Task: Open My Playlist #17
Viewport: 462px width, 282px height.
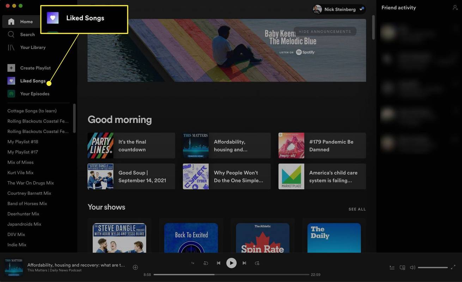Action: 23,152
